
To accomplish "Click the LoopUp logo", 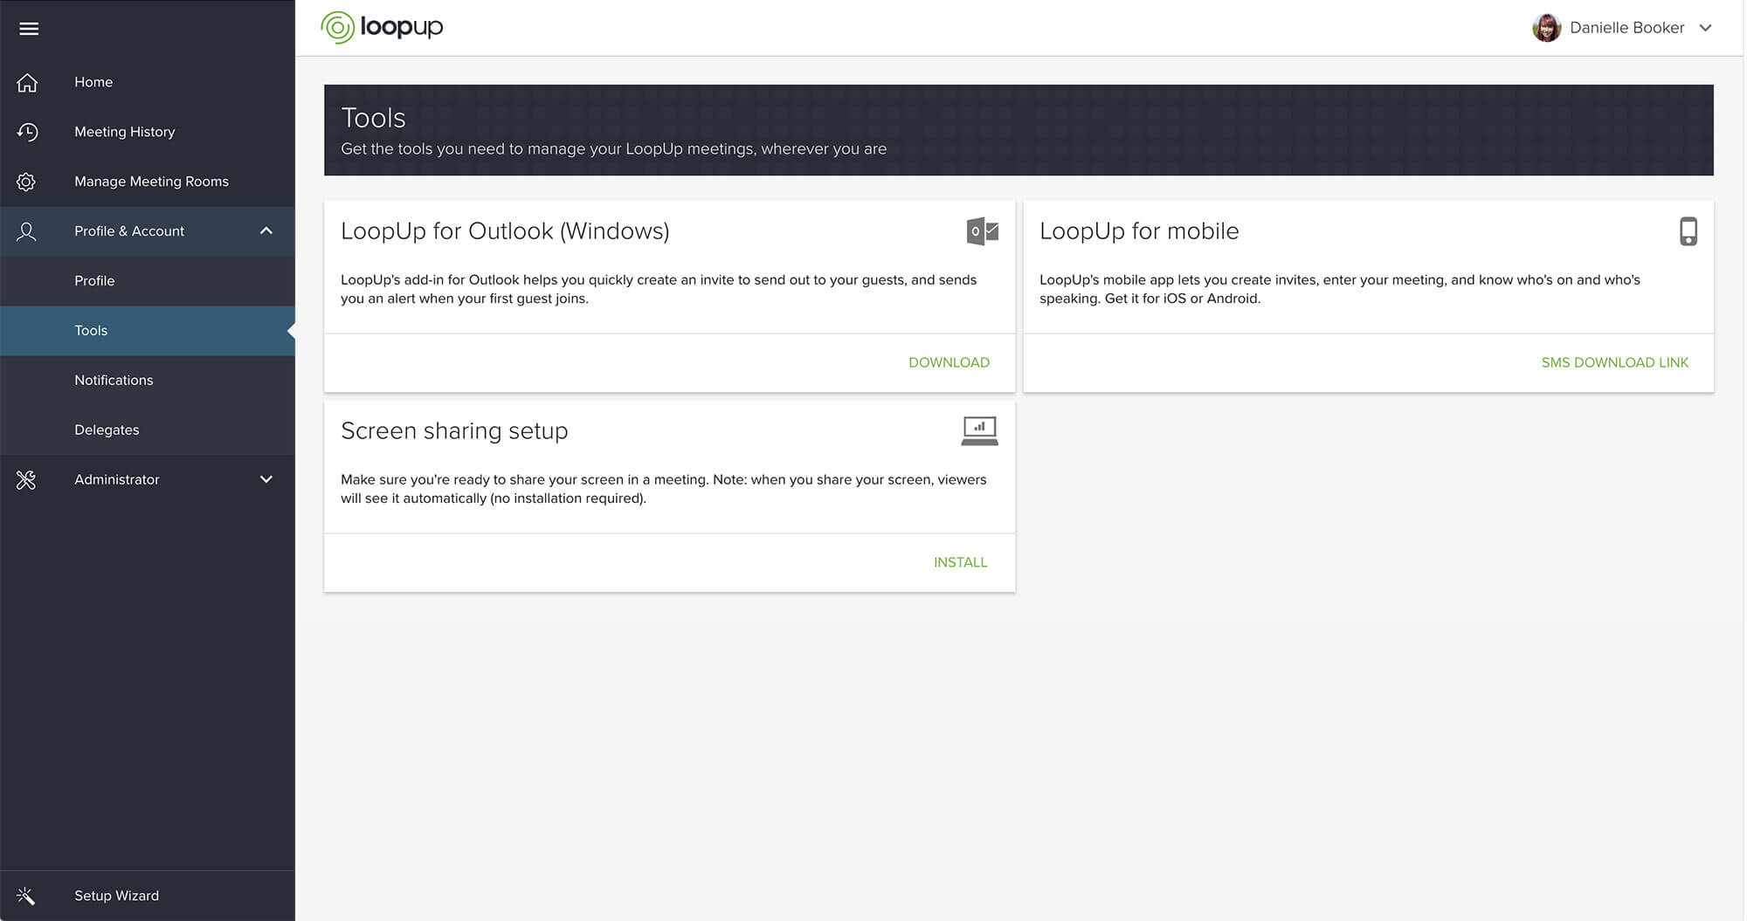I will click(382, 27).
